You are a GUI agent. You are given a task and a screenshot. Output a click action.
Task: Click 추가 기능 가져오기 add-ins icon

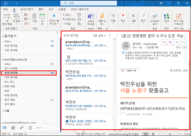point(179,19)
